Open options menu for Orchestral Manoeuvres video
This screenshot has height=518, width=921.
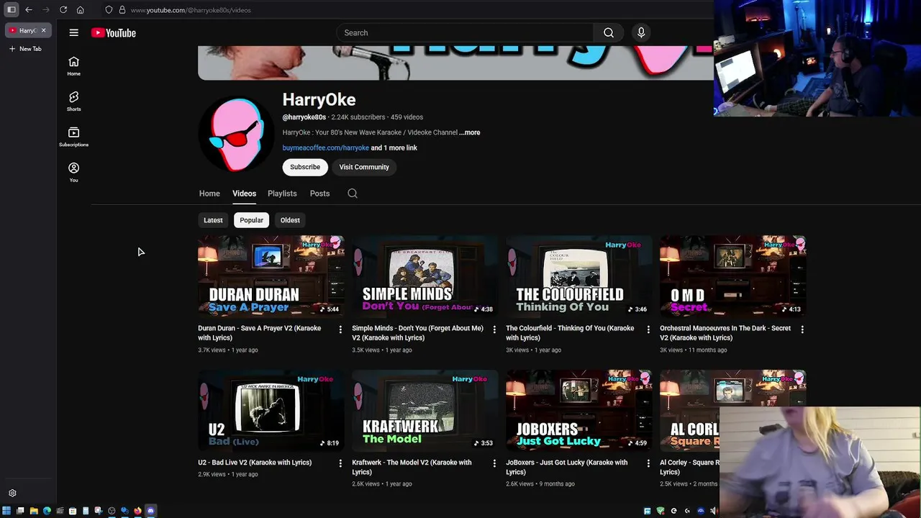coord(802,330)
